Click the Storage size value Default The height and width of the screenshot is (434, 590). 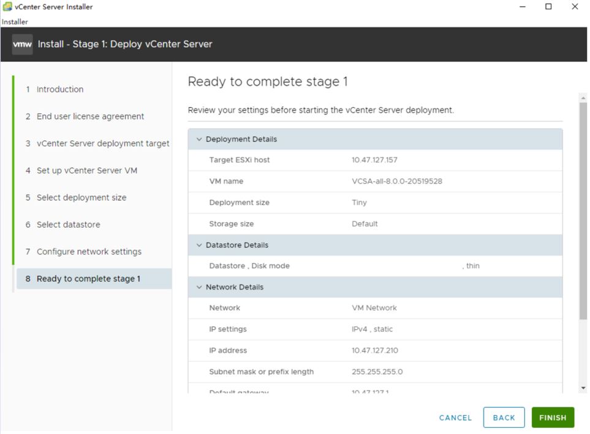tap(365, 224)
